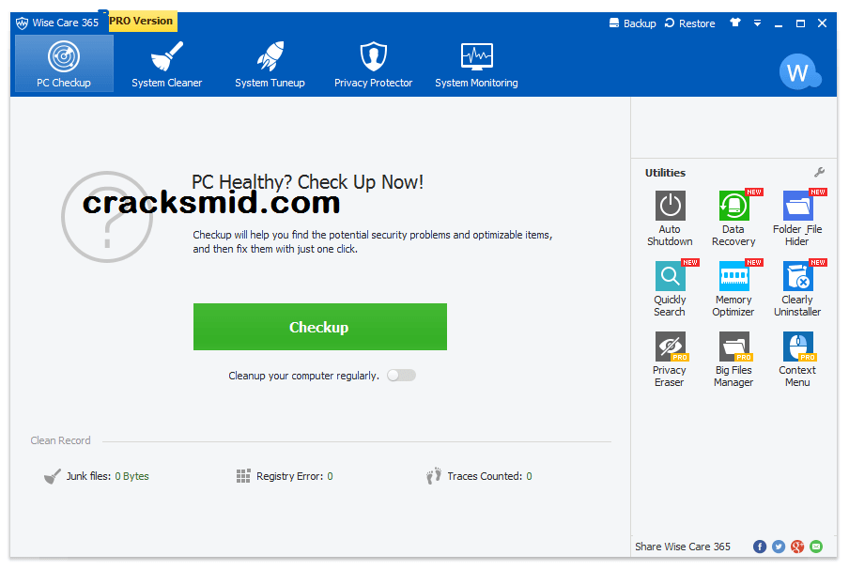Screen dimensions: 849x570
Task: Open the skin shirt icon
Action: [x=734, y=23]
